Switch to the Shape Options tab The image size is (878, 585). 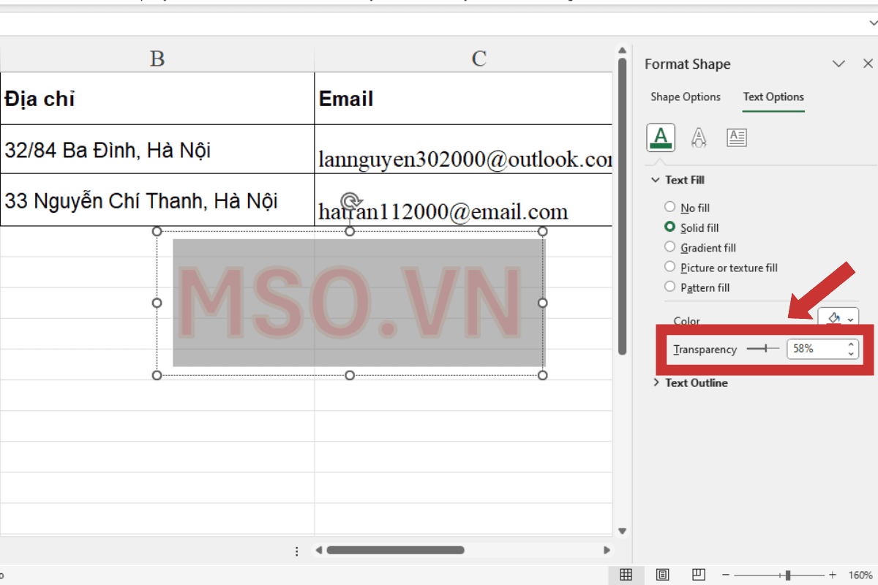click(x=686, y=97)
